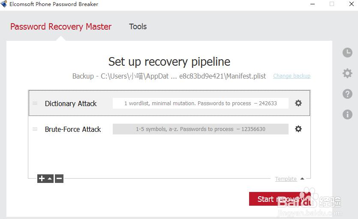
Task: Switch to the Tools tab
Action: coord(138,27)
